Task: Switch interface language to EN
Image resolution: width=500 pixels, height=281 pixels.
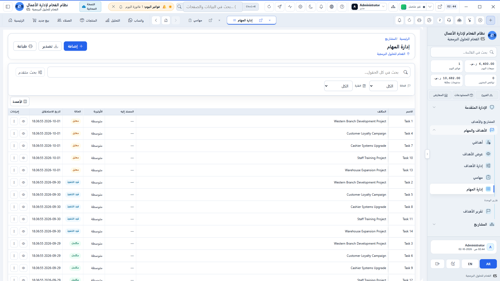Action: [470, 264]
